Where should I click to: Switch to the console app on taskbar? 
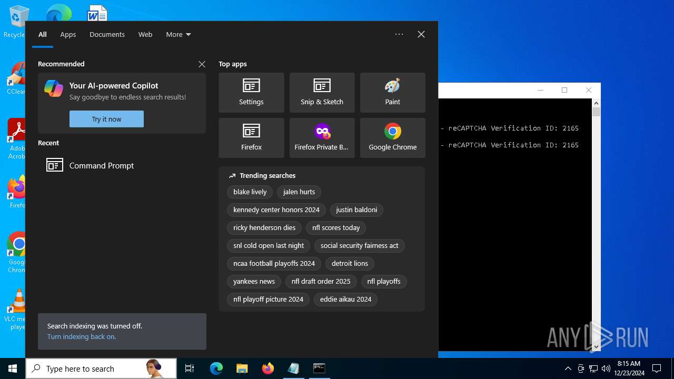(319, 368)
